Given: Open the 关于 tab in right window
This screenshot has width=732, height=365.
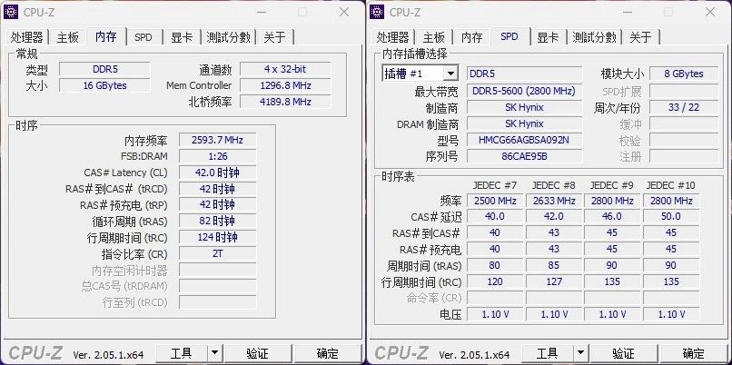Looking at the screenshot, I should click(640, 37).
